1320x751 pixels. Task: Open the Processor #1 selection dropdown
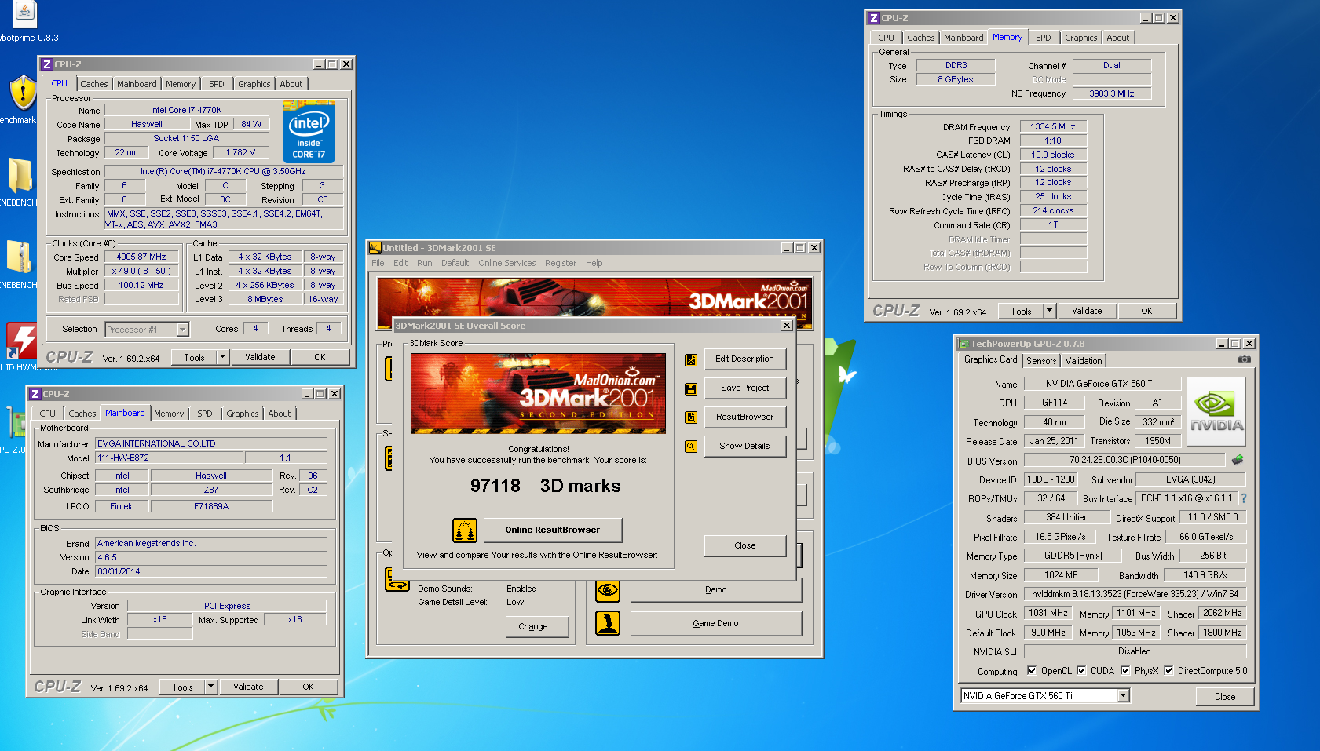183,330
